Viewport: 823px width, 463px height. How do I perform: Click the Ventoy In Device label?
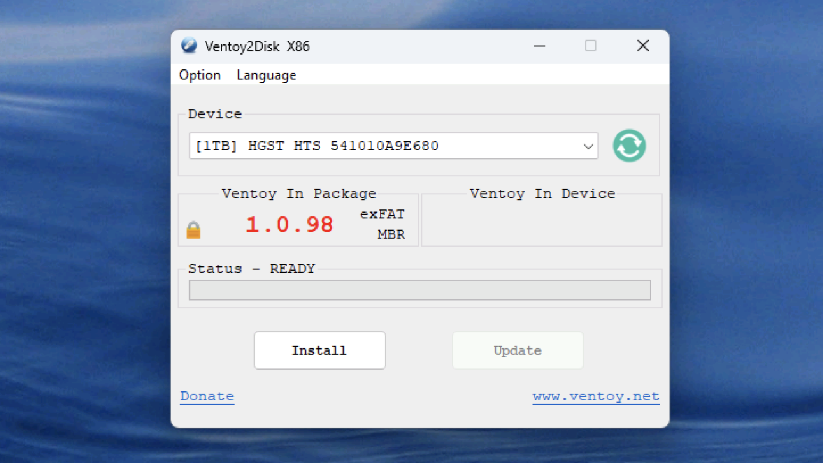click(542, 193)
